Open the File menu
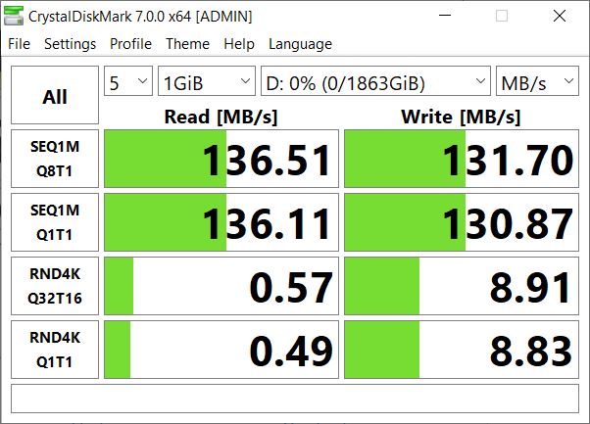 [x=19, y=44]
